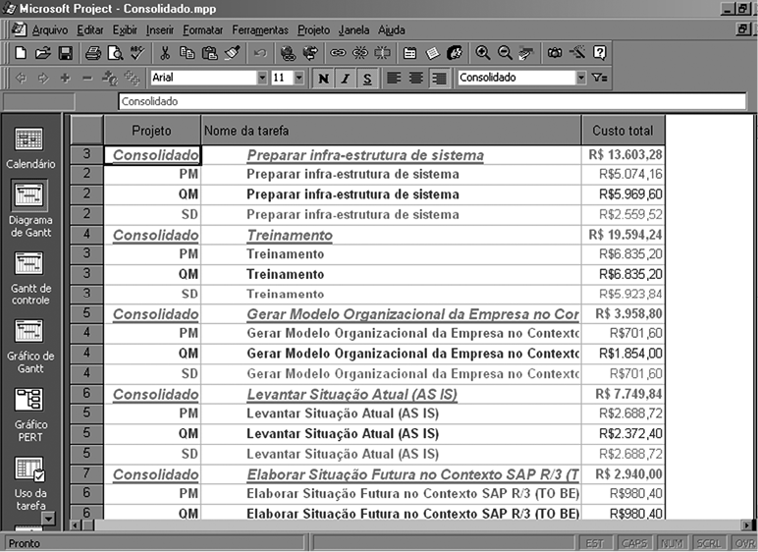This screenshot has height=552, width=758.
Task: Expand the font size 11 dropdown
Action: 298,78
